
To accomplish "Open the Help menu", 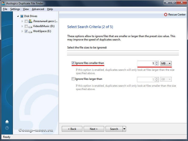I will [50, 9].
